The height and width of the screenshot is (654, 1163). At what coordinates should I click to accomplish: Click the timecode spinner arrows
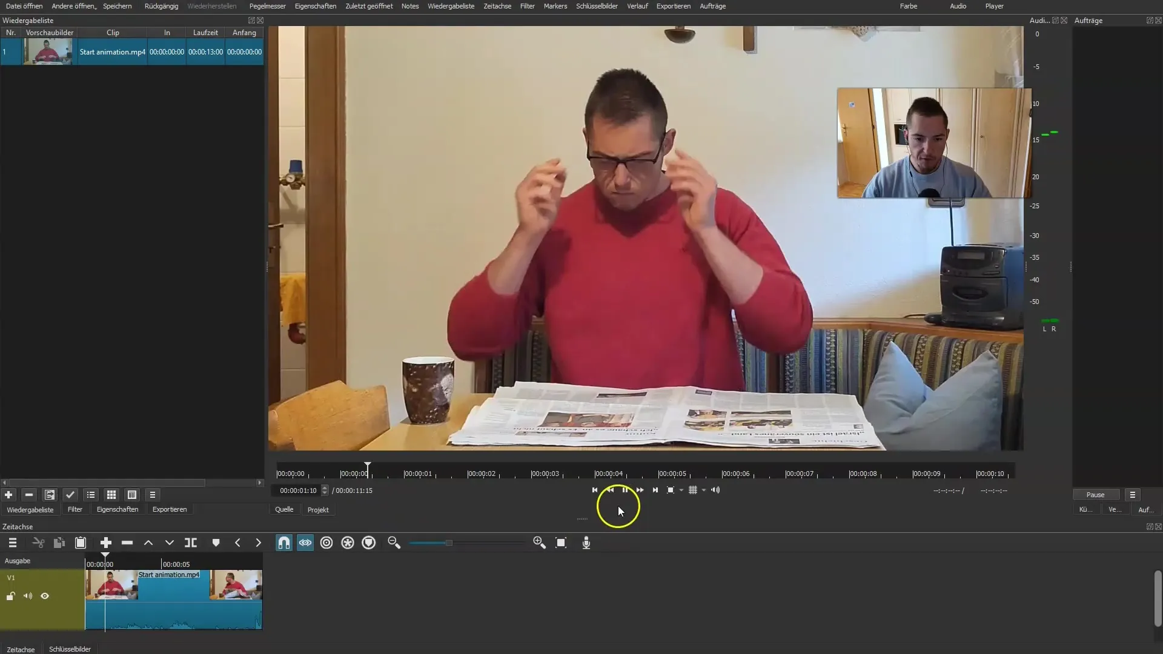point(325,490)
